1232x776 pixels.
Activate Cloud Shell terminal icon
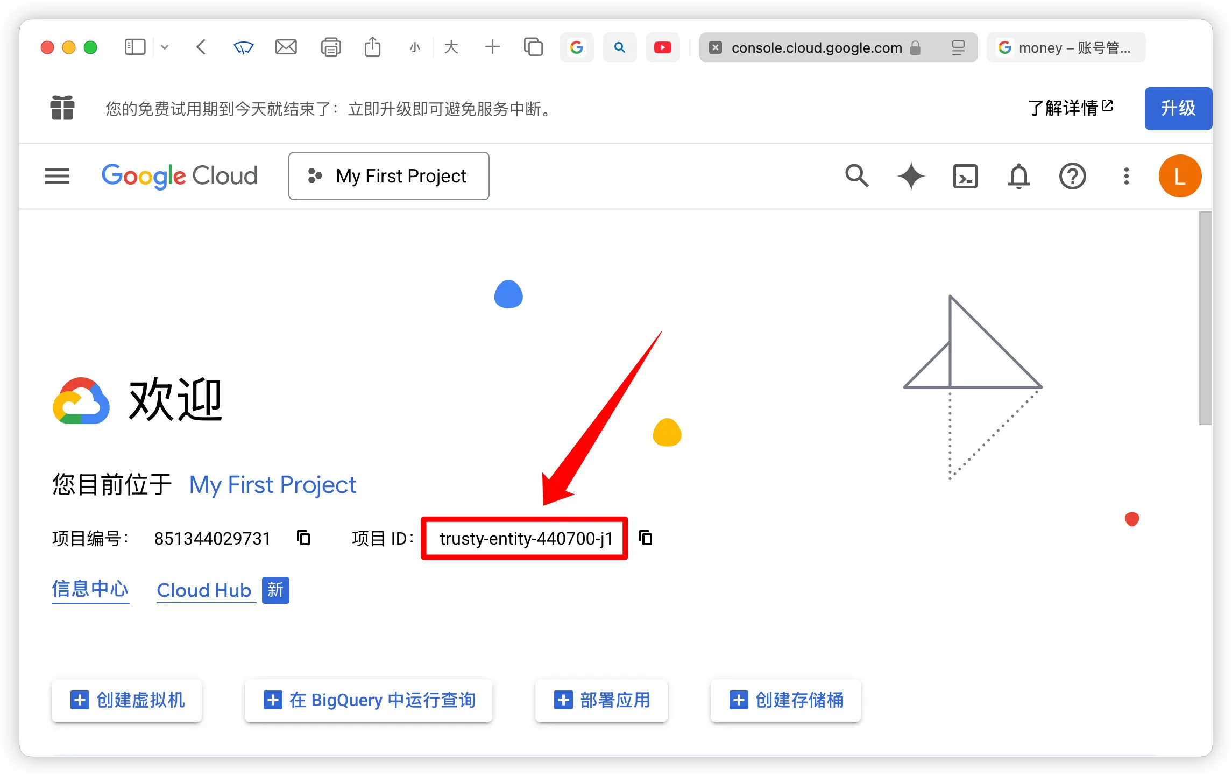tap(965, 176)
